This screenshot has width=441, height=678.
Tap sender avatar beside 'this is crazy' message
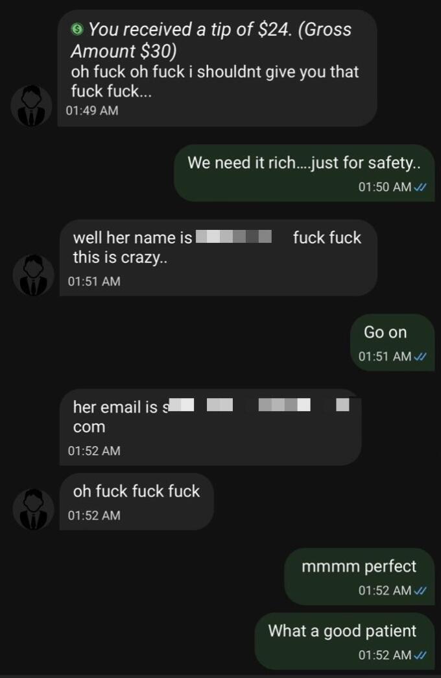[33, 275]
